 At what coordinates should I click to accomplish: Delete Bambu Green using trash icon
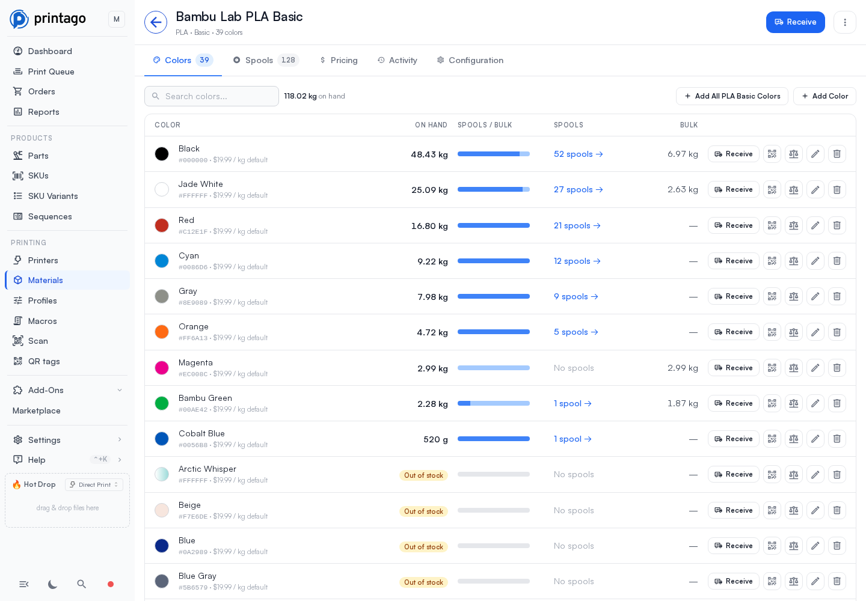837,403
